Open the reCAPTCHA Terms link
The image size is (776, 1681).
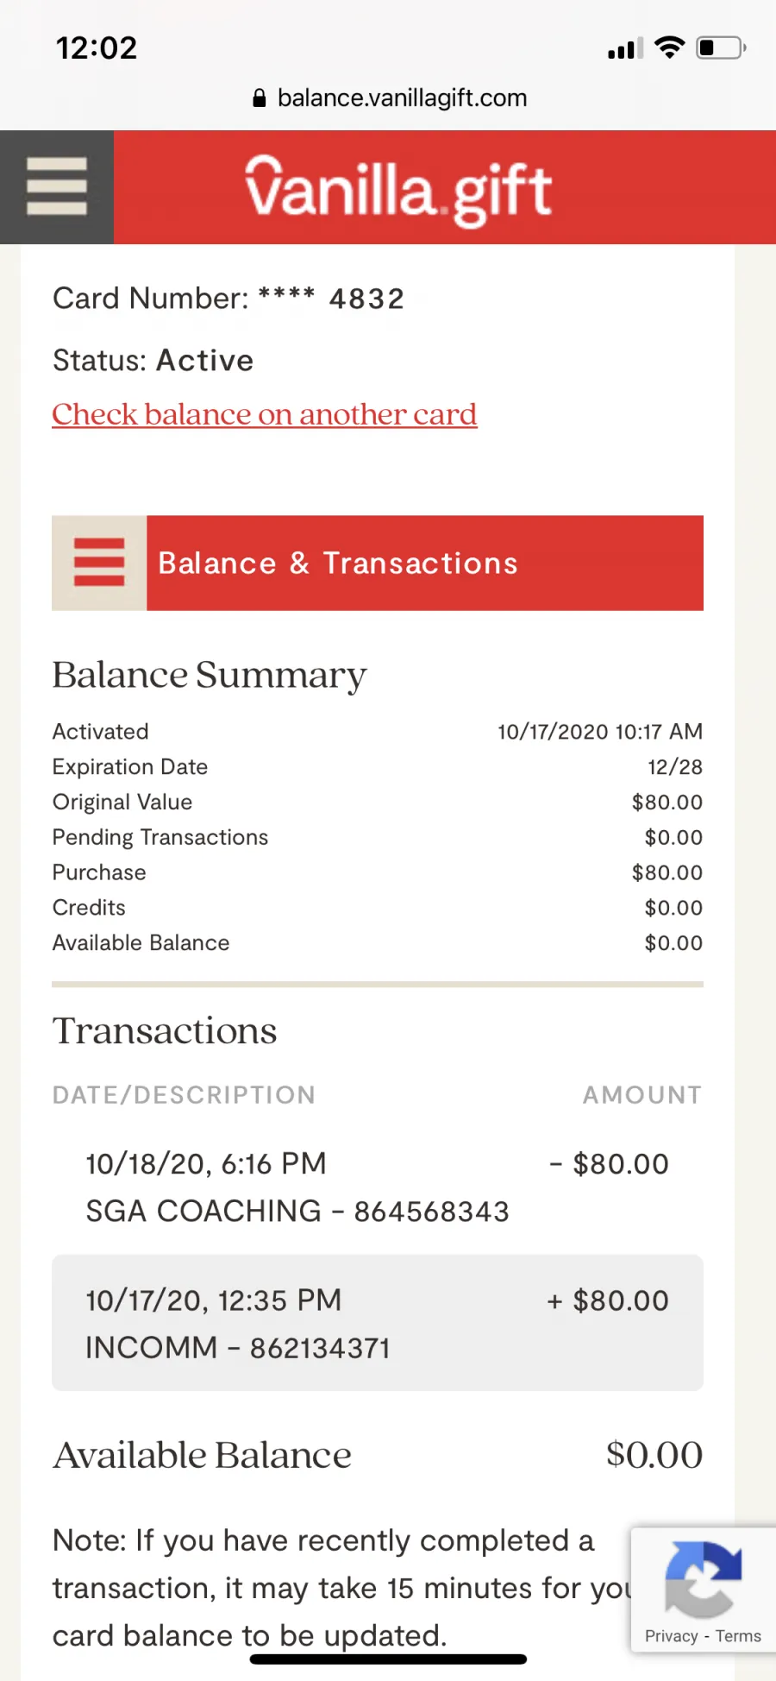click(738, 1636)
